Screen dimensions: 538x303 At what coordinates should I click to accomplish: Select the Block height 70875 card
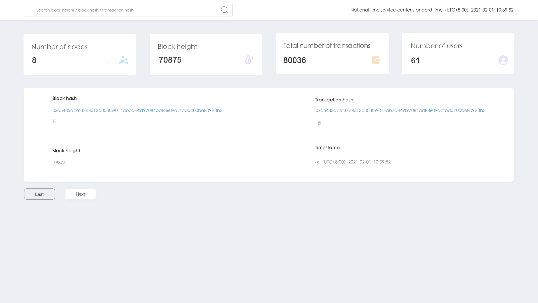[206, 54]
